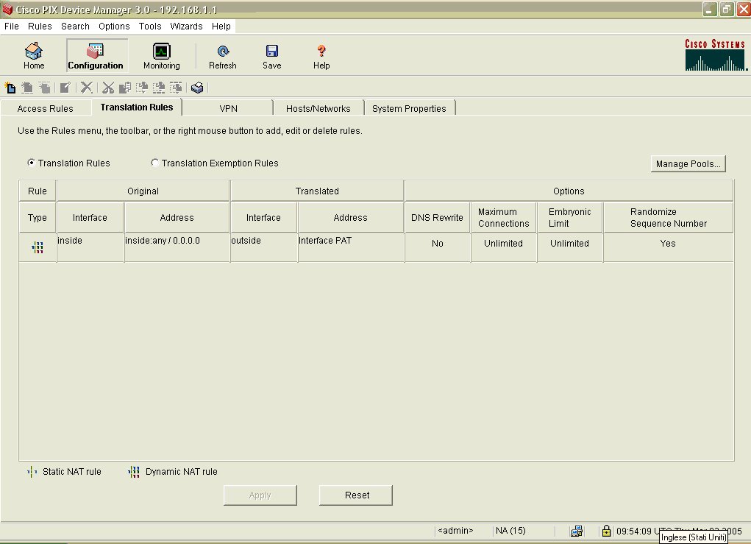Click the 'Maximum Connections' column header
This screenshot has width=751, height=544.
tap(503, 218)
